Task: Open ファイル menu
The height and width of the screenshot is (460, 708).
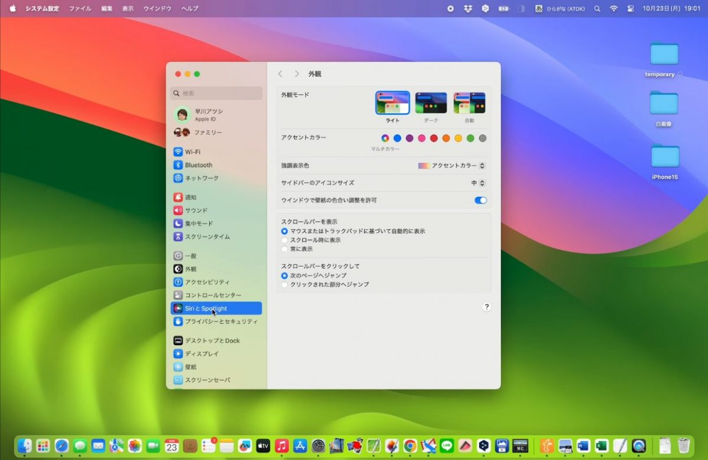Action: pos(80,9)
